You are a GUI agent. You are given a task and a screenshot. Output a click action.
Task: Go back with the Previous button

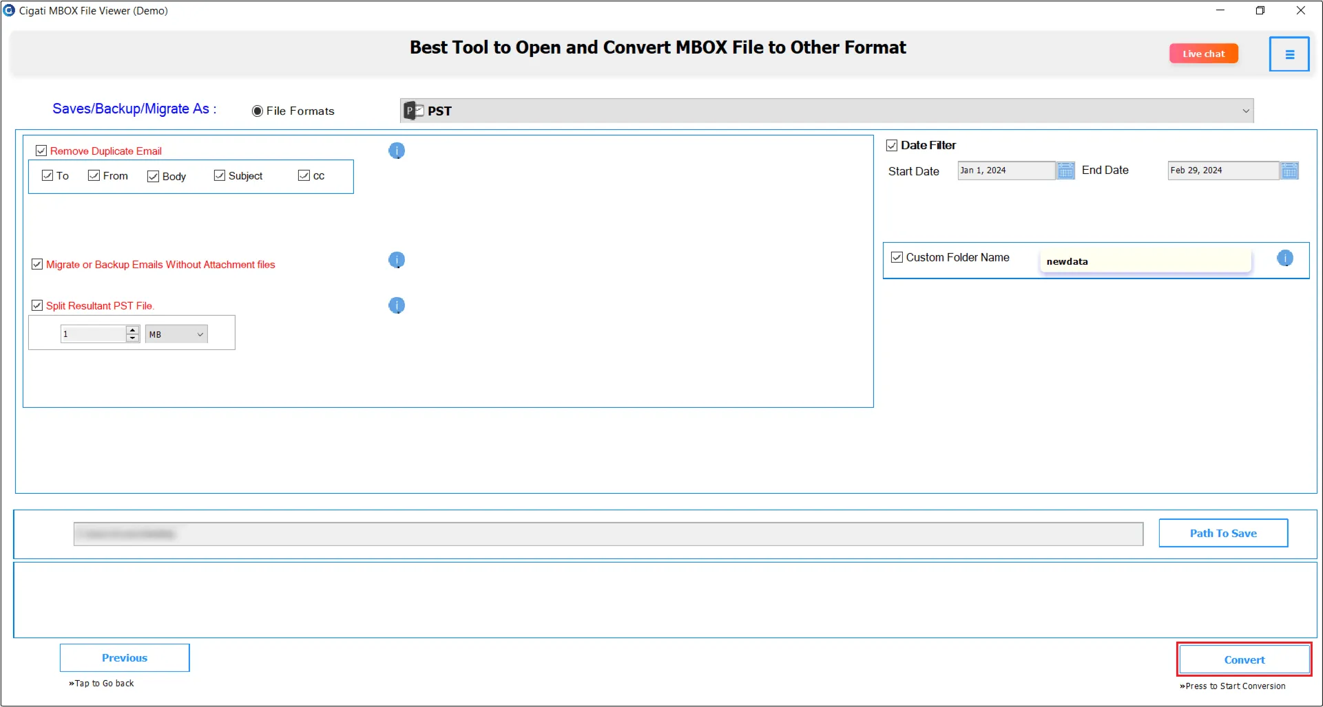point(125,657)
